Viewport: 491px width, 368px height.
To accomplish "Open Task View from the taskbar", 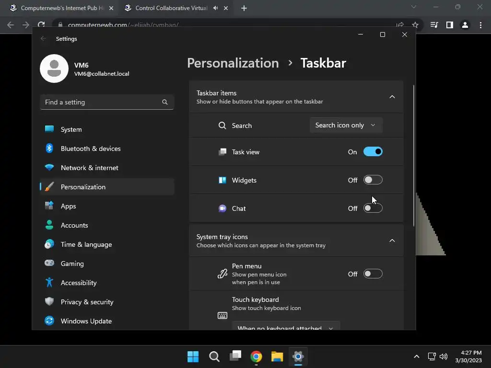I will click(x=235, y=356).
